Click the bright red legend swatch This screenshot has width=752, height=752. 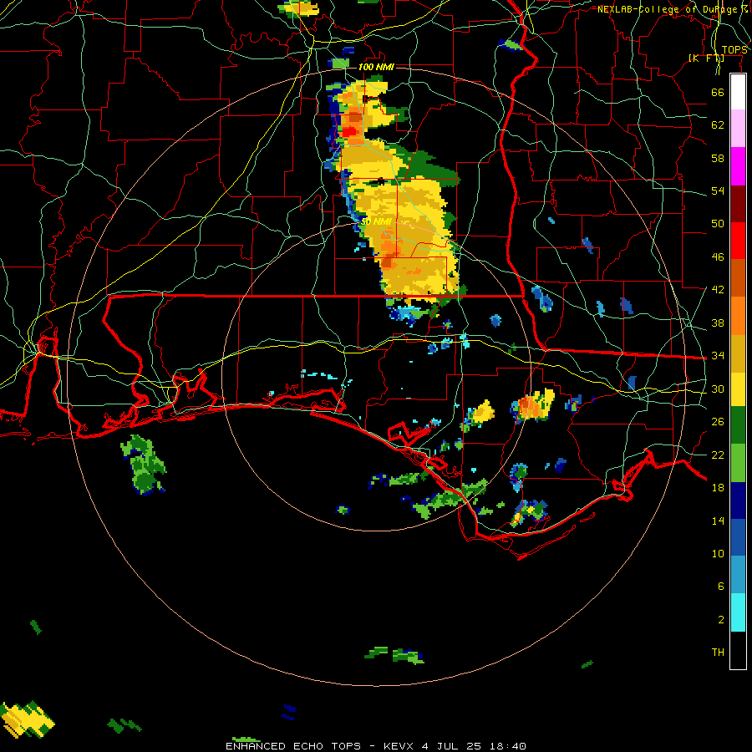738,241
